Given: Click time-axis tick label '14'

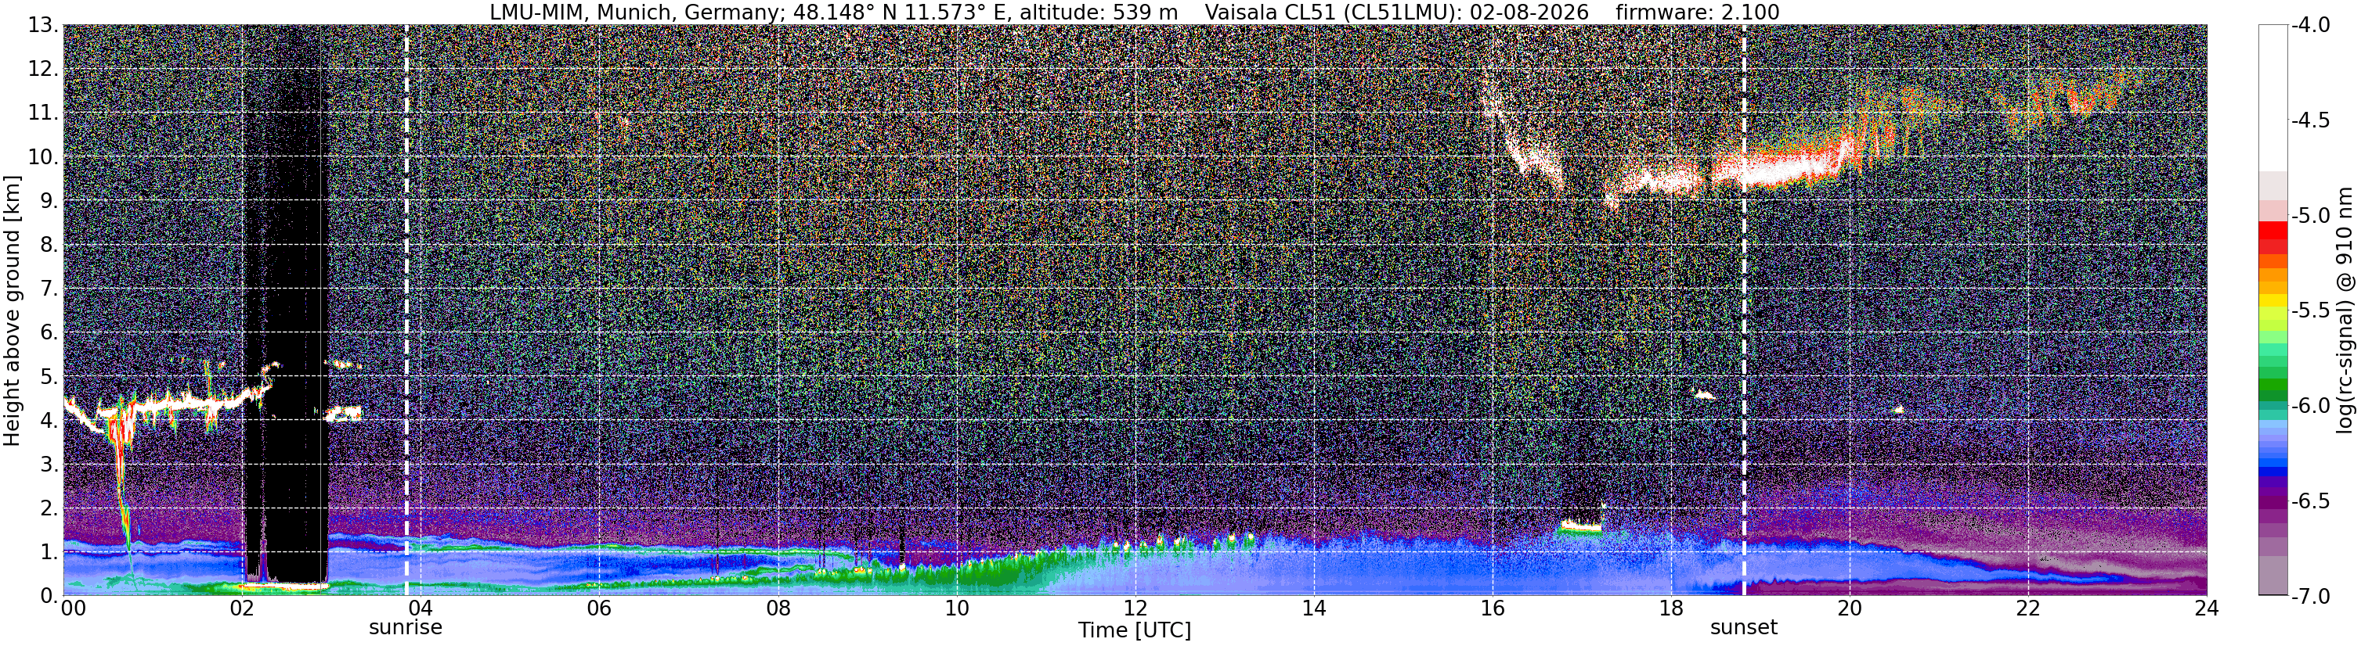Looking at the screenshot, I should (1313, 608).
